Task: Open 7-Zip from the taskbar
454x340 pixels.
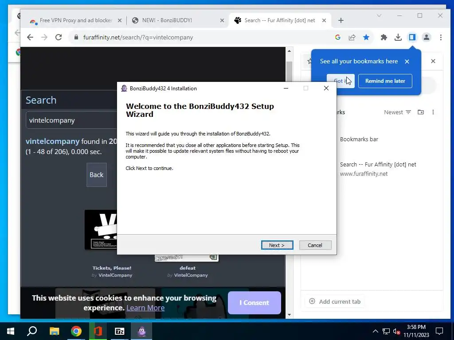Action: click(x=120, y=331)
